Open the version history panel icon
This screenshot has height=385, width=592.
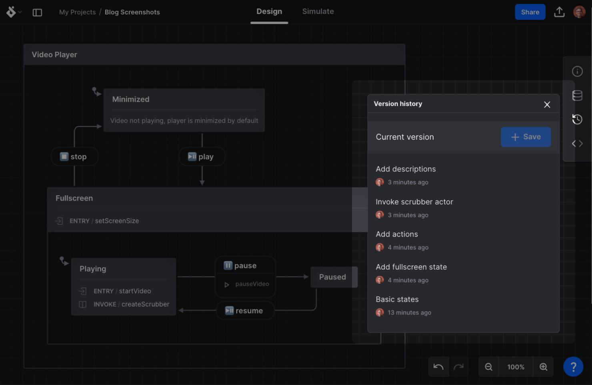pos(577,119)
